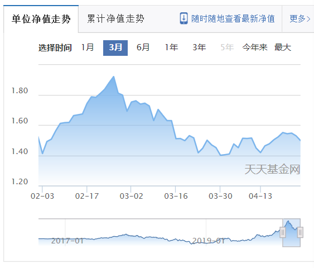
Task: Open the 更多 link
Action: click(x=297, y=19)
